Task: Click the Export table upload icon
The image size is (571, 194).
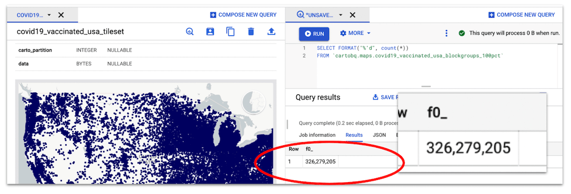Action: point(271,32)
